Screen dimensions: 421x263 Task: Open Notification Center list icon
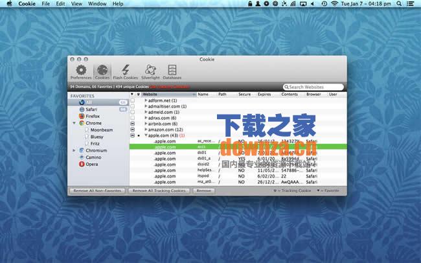(410, 3)
